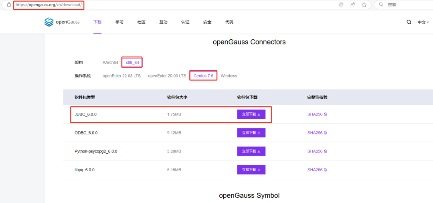Select openEuler 20.03 LTS system
The height and width of the screenshot is (203, 433).
coord(167,76)
